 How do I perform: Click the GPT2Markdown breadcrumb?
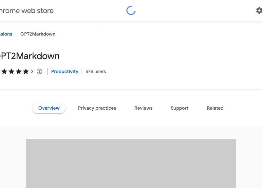point(38,34)
